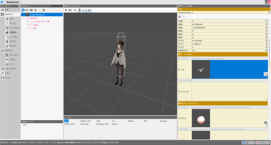Collapse the モーション設定 section header
271x145 pixels.
[180, 54]
